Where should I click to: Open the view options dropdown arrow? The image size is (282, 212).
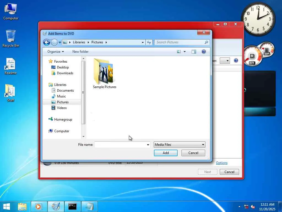[185, 52]
